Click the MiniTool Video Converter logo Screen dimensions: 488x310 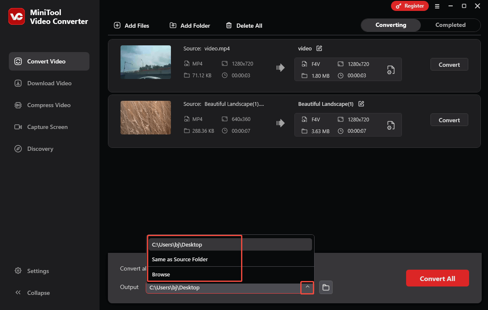coord(16,16)
